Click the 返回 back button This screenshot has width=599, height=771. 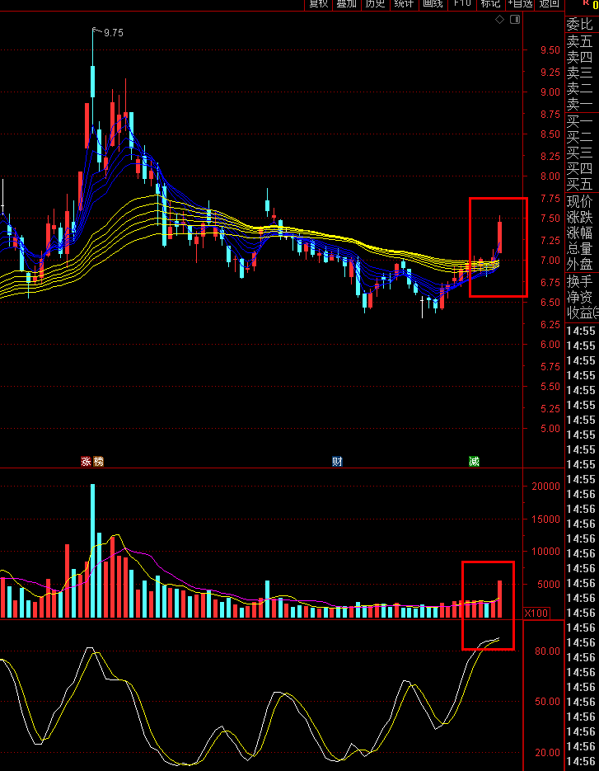point(549,4)
